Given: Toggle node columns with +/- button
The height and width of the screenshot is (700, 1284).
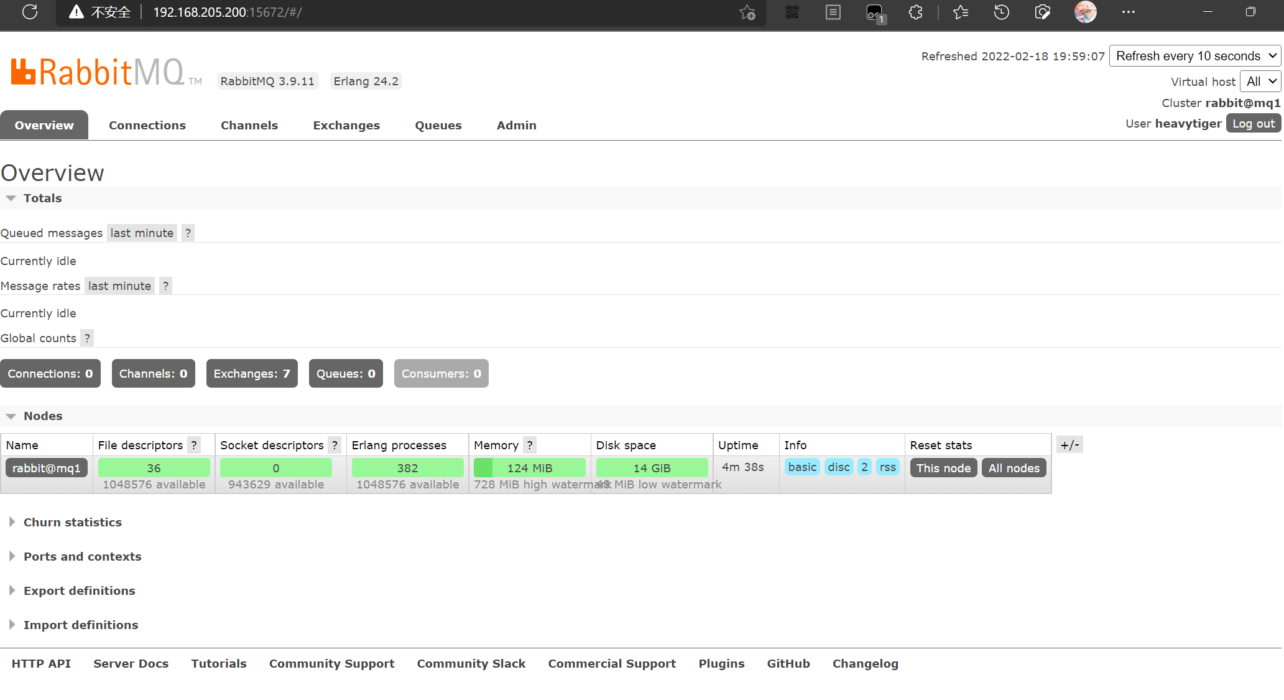Looking at the screenshot, I should click(1069, 445).
